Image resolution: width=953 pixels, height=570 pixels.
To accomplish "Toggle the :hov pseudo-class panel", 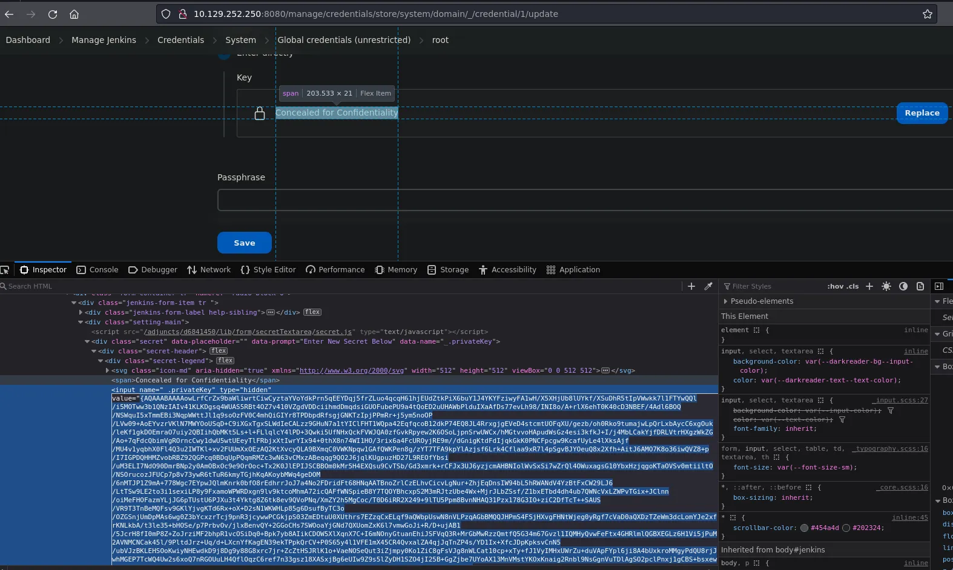I will [x=835, y=286].
